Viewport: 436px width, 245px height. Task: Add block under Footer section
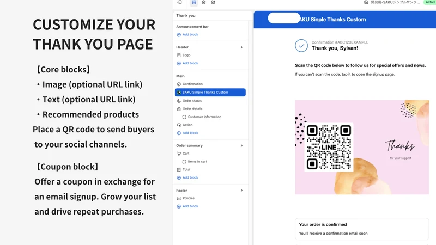[x=190, y=206]
